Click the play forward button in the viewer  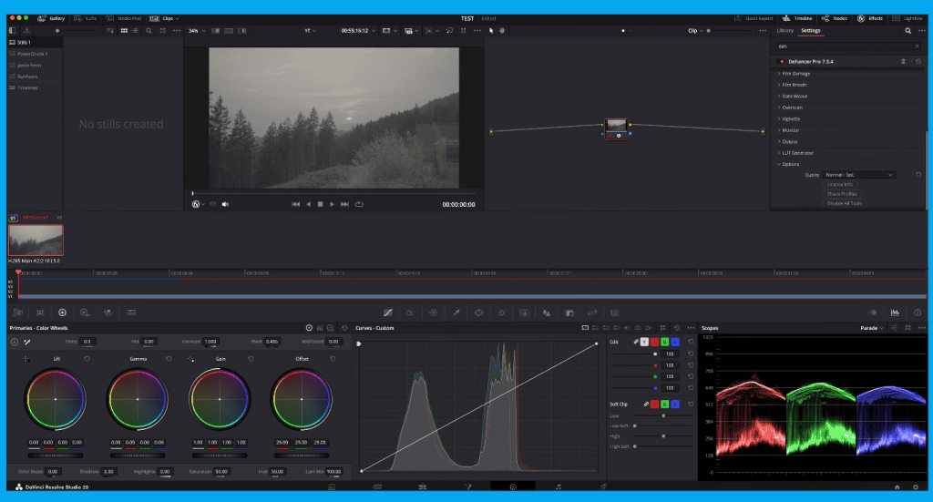coord(332,204)
